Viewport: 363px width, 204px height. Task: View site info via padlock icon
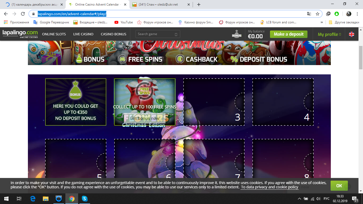[33, 14]
